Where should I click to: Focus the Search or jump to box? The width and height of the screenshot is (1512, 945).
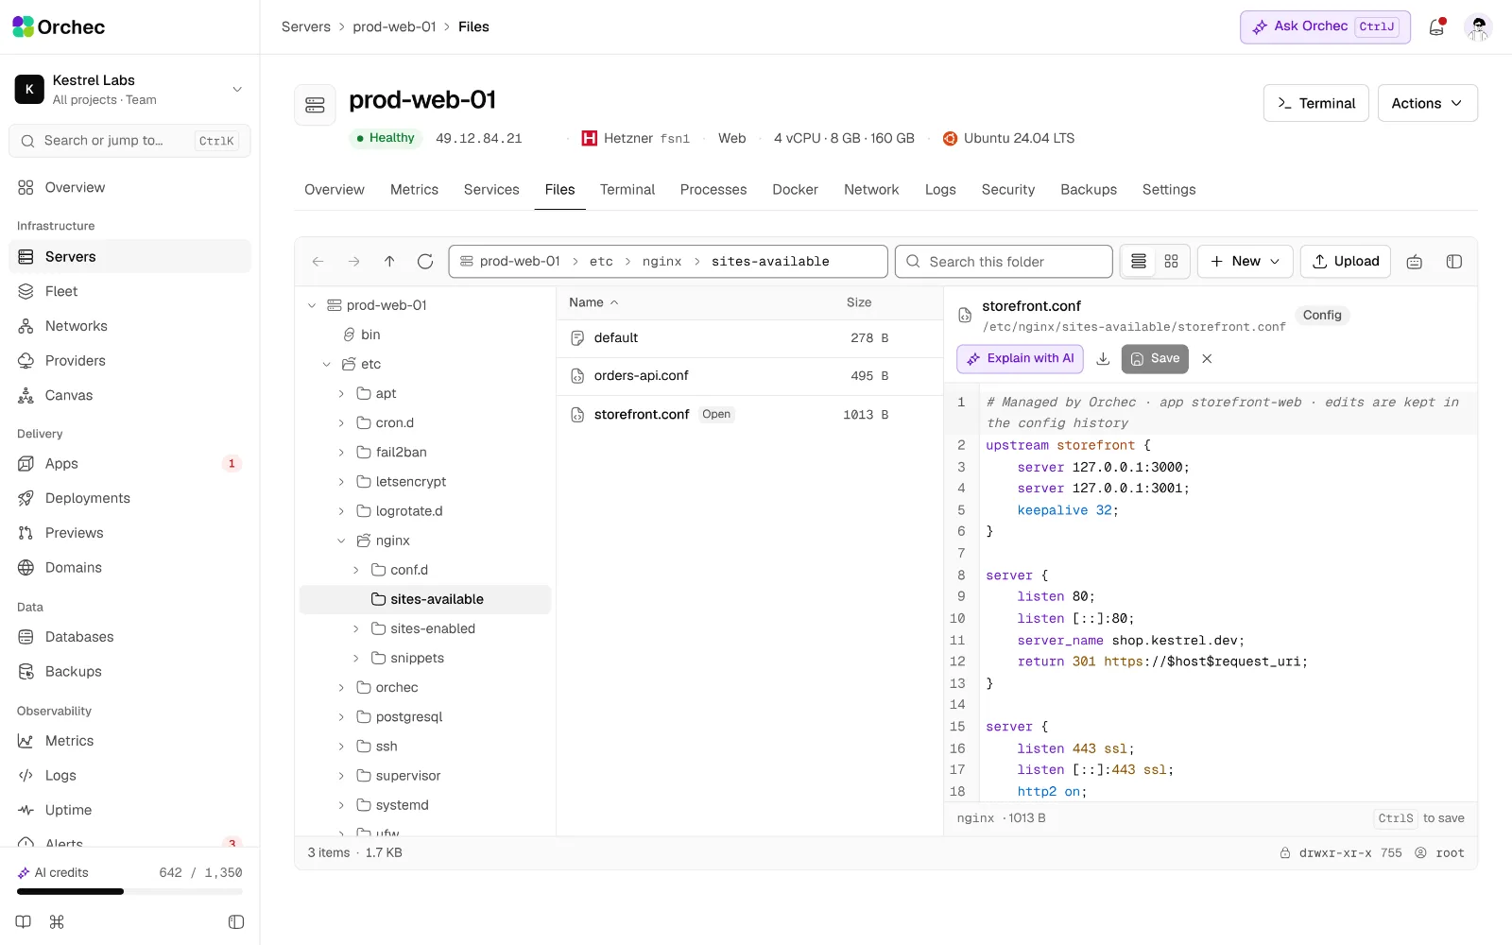pos(129,141)
